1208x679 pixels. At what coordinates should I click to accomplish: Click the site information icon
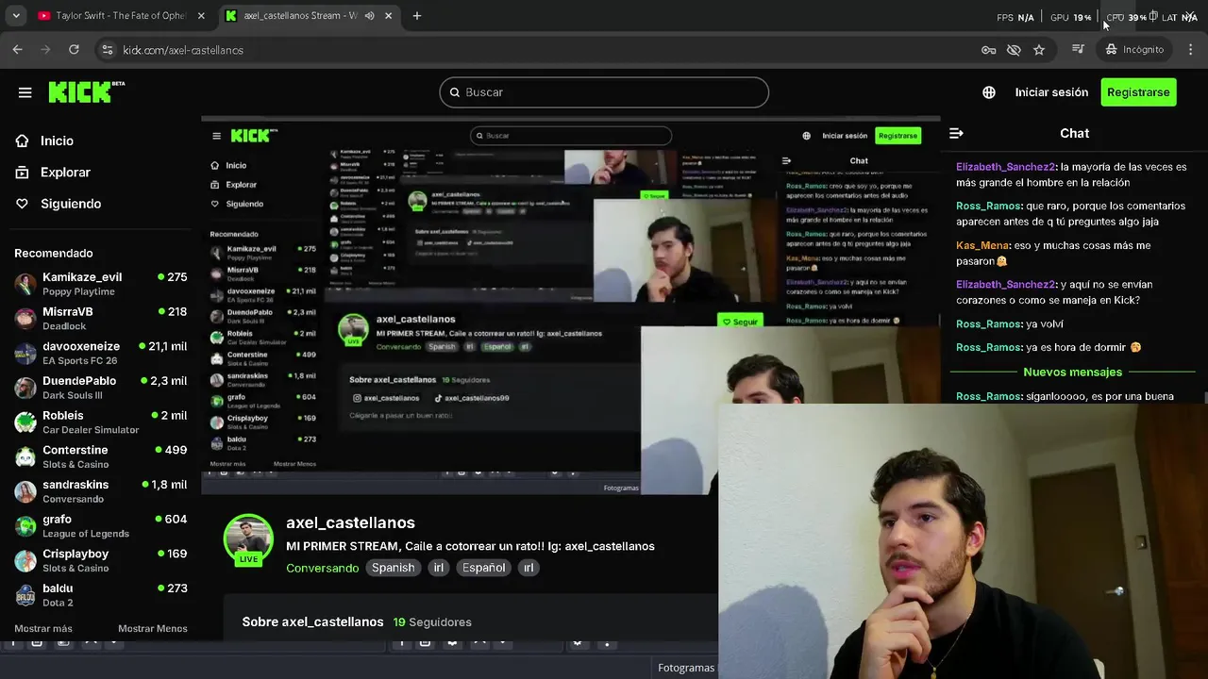tap(107, 50)
